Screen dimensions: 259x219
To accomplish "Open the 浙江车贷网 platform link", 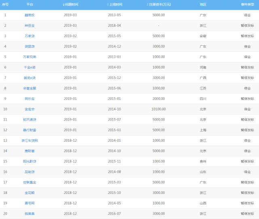I will click(x=30, y=140).
